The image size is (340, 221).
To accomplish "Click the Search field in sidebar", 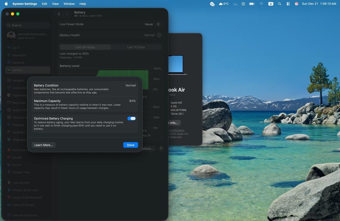I will coord(28,25).
